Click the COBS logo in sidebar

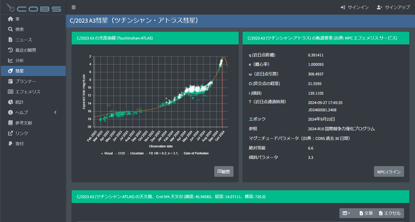click(33, 8)
